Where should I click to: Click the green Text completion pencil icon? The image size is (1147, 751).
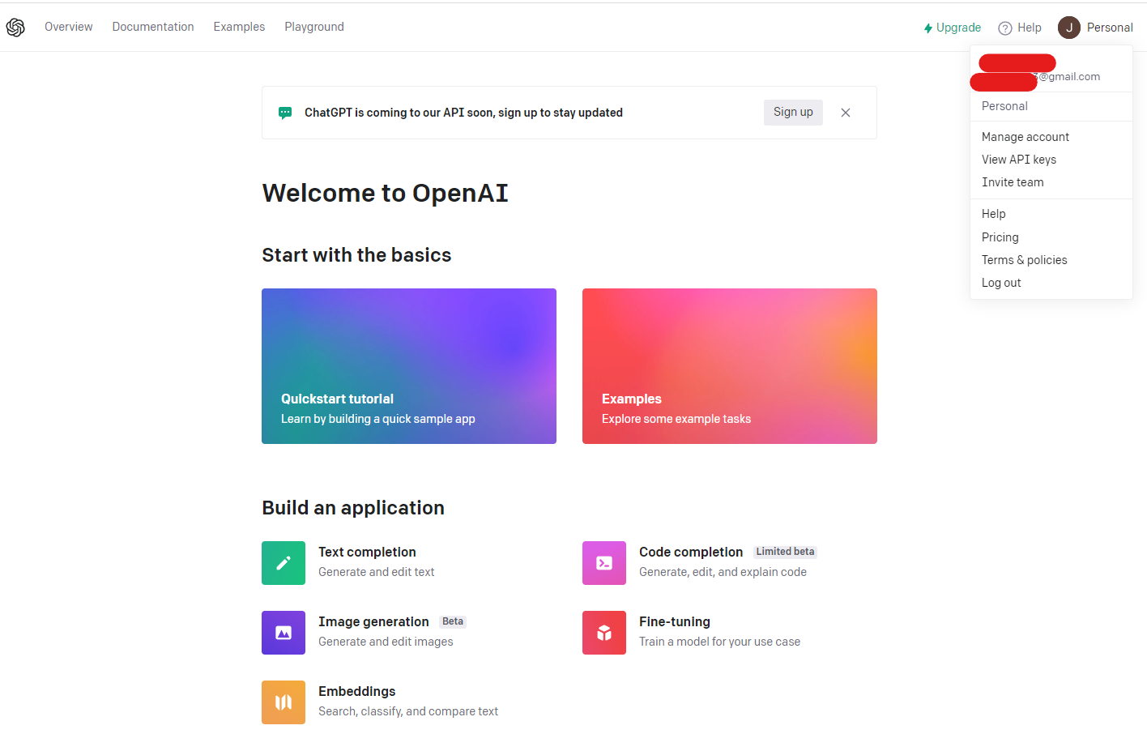tap(284, 563)
